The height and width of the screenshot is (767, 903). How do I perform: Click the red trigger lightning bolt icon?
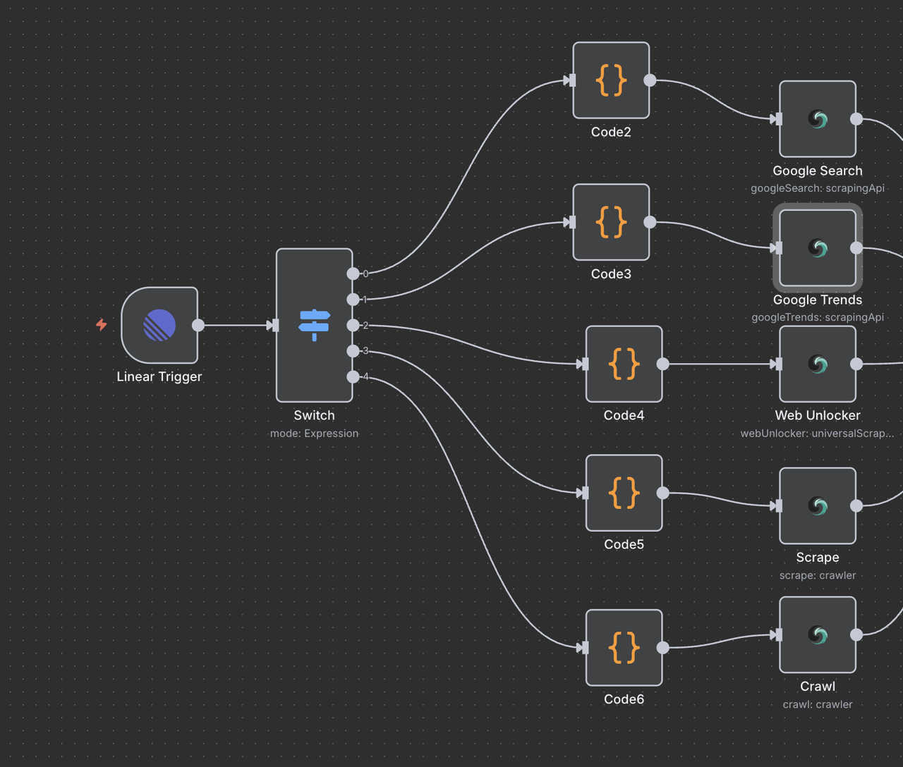[102, 324]
